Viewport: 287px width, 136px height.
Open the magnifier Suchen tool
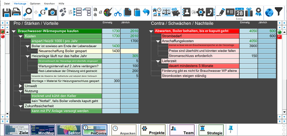point(28,12)
